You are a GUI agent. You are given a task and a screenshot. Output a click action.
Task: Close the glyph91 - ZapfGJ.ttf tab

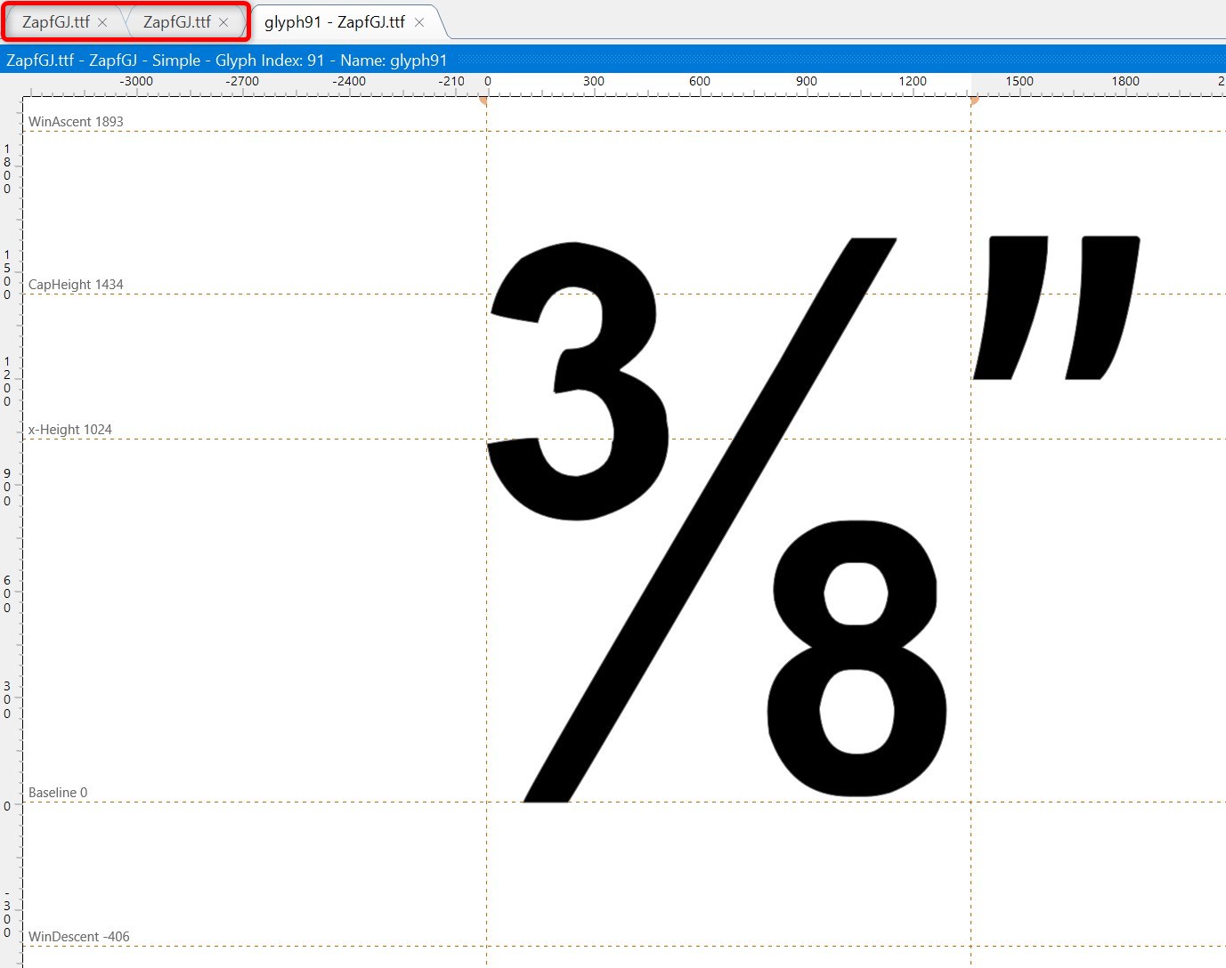click(x=419, y=22)
